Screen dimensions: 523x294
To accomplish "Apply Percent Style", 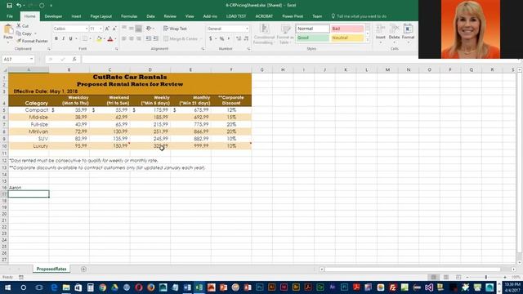I will (x=221, y=38).
